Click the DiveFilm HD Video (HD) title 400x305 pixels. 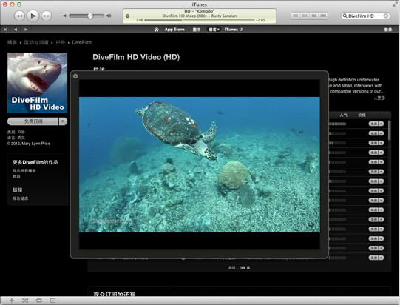[136, 57]
